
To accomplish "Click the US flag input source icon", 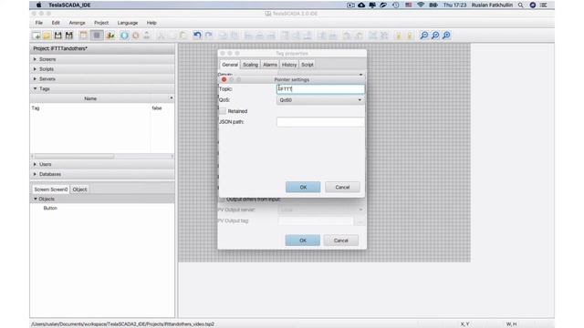I will point(408,5).
